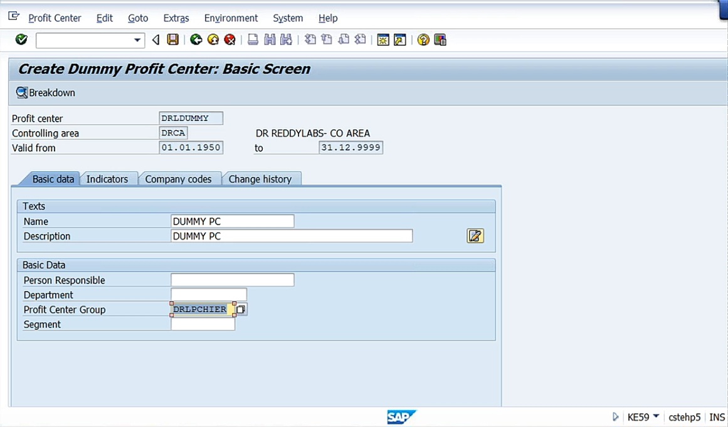Click the DR REDDYLABS- CO AREA text
The image size is (728, 427).
point(313,133)
